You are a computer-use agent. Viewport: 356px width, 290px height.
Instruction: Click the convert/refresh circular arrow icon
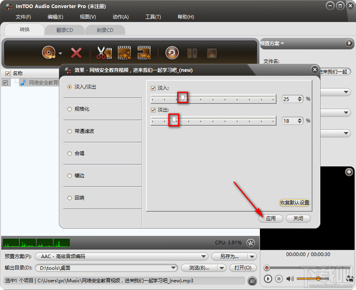[x=171, y=53]
